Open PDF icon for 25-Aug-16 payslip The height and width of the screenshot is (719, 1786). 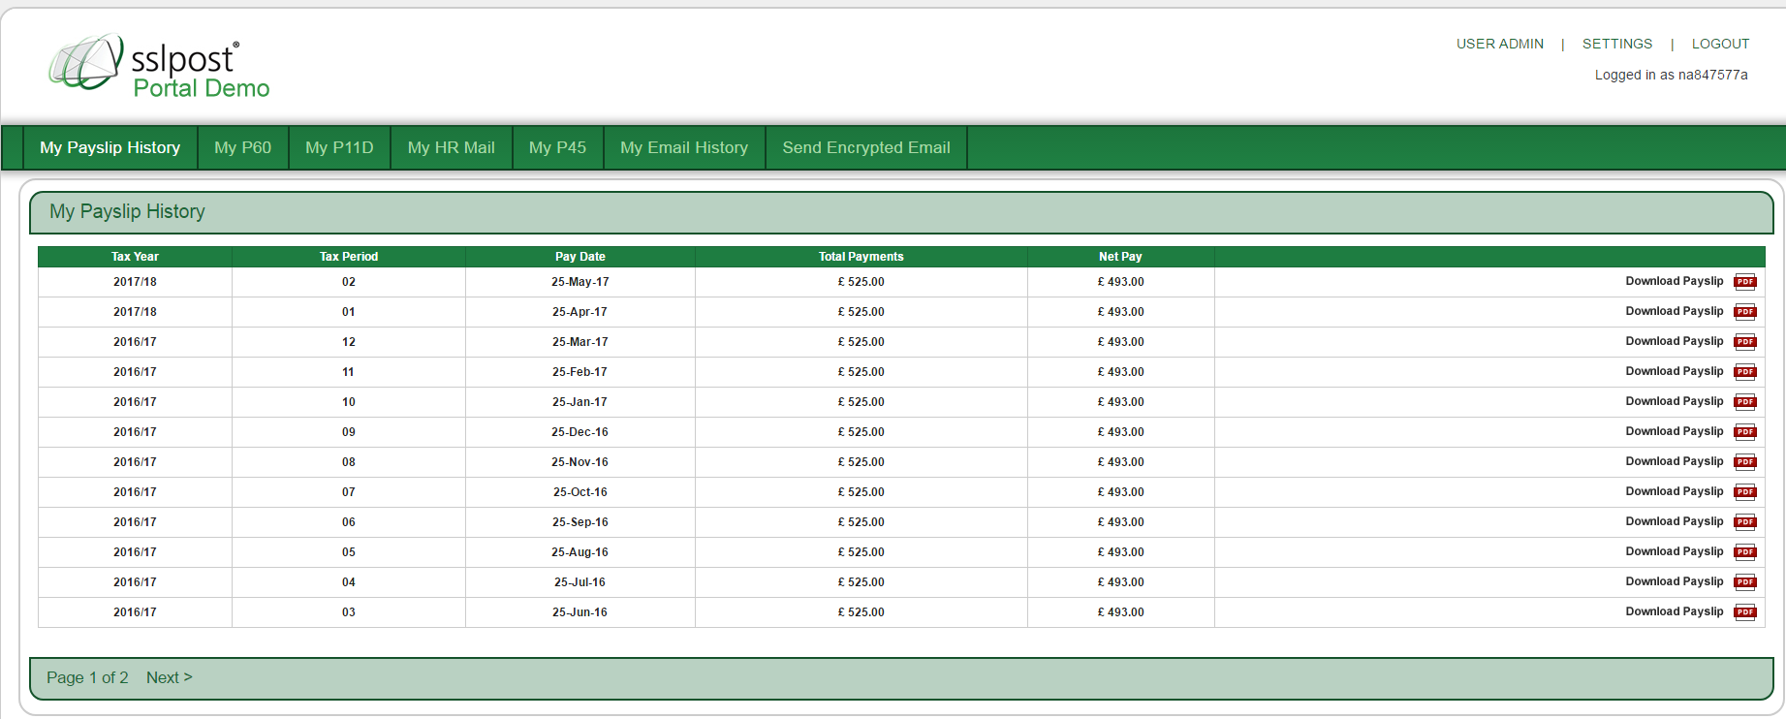click(x=1744, y=552)
